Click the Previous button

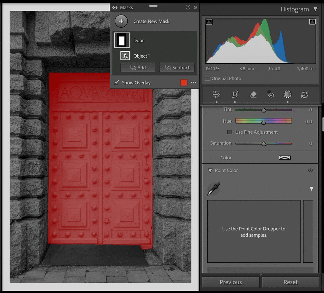(231, 282)
